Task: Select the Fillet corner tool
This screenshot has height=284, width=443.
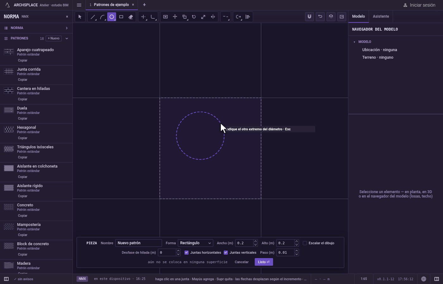Action: [x=153, y=17]
